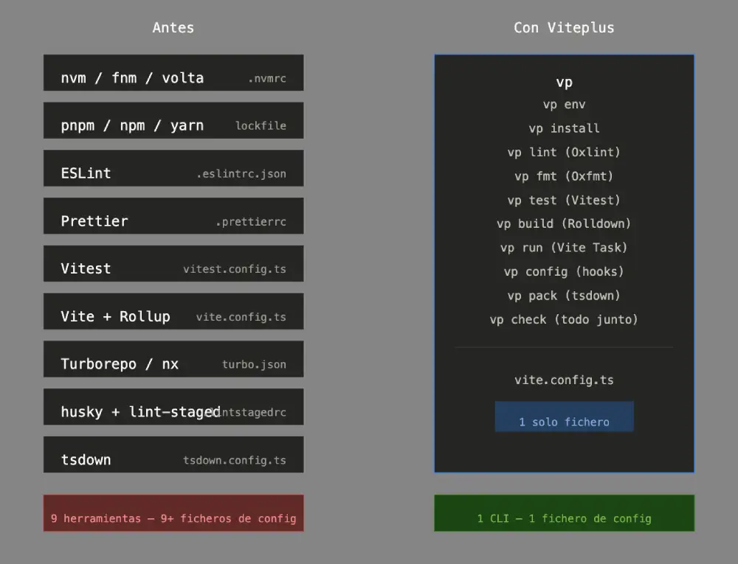Click the tsdown.config.ts entry
The height and width of the screenshot is (564, 738).
click(x=173, y=455)
